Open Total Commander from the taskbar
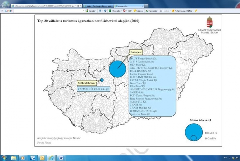Screen dimensions: 240x161 click(33, 158)
